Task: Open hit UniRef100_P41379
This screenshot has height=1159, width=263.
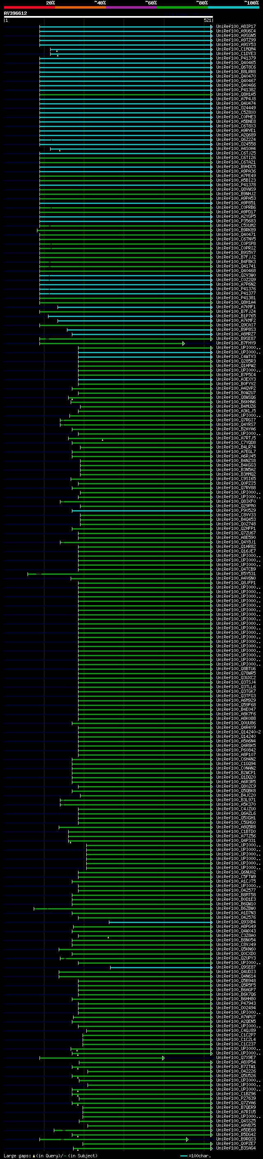Action: (x=236, y=58)
